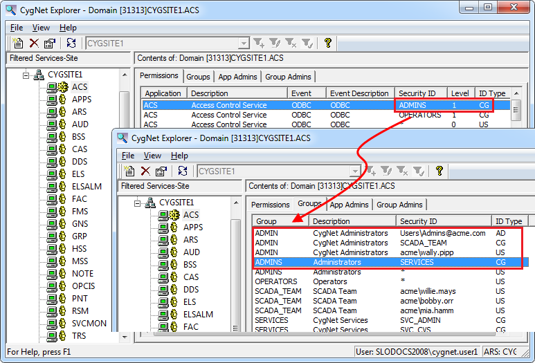535x363 pixels.
Task: Click the Refresh icon in the front window toolbar
Action: [x=183, y=171]
